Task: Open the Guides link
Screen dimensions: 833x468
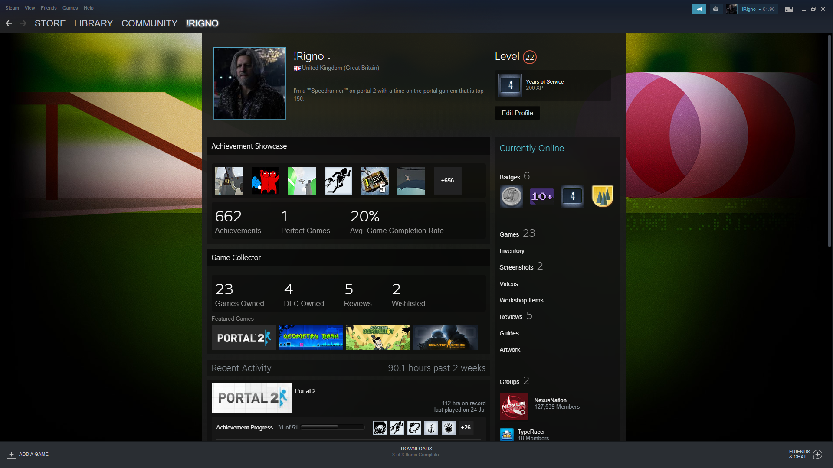Action: [x=509, y=333]
